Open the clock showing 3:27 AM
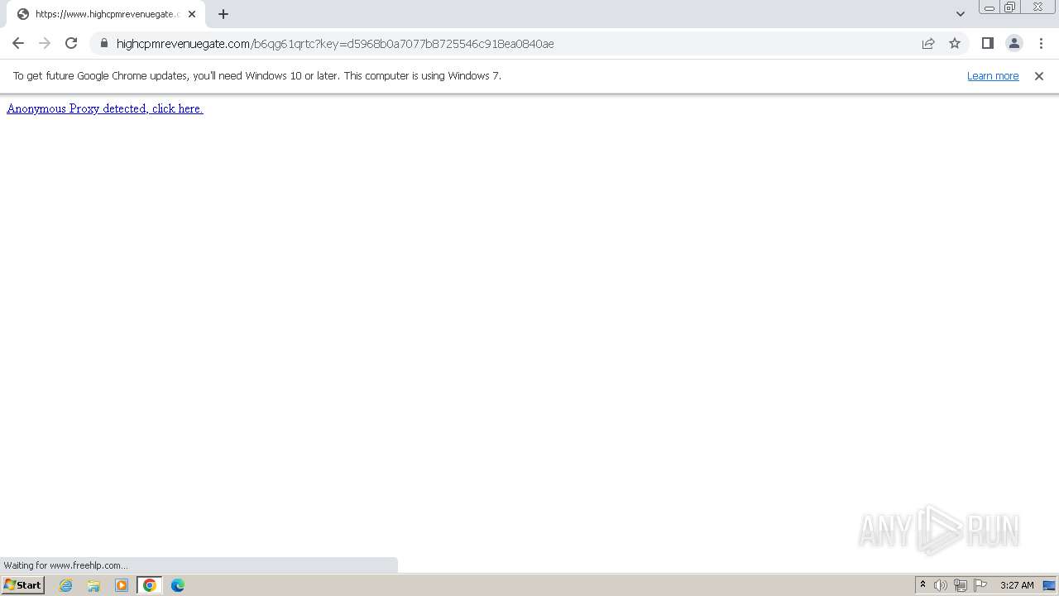Image resolution: width=1059 pixels, height=596 pixels. pos(1017,585)
